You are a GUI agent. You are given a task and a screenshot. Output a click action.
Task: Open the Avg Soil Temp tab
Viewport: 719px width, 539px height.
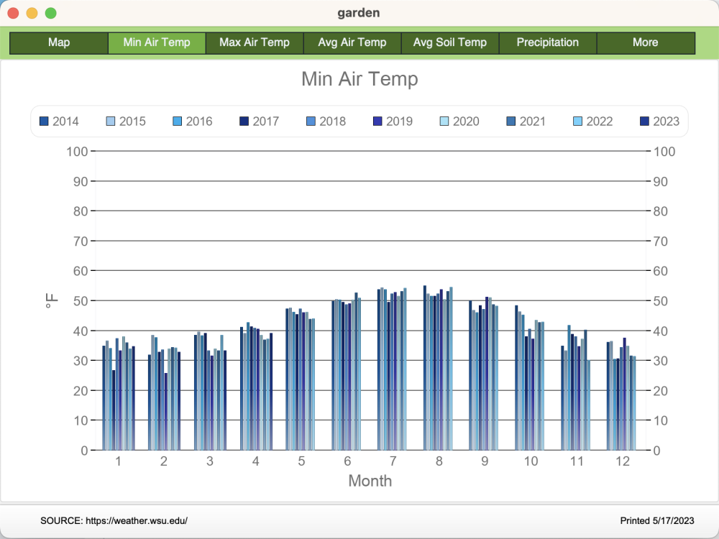click(x=450, y=43)
